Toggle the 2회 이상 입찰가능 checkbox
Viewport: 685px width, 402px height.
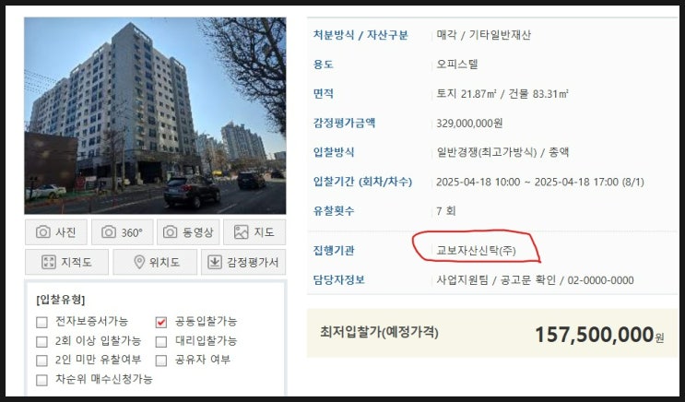41,341
